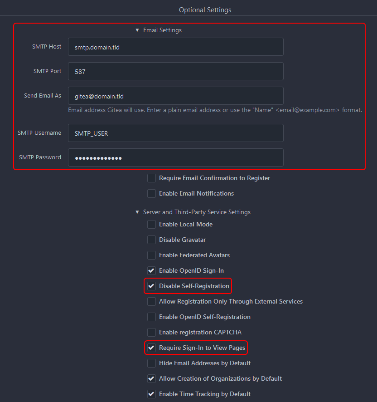Check Allow Registration Only Through External Services
Viewport: 377px width, 402px height.
click(x=151, y=301)
